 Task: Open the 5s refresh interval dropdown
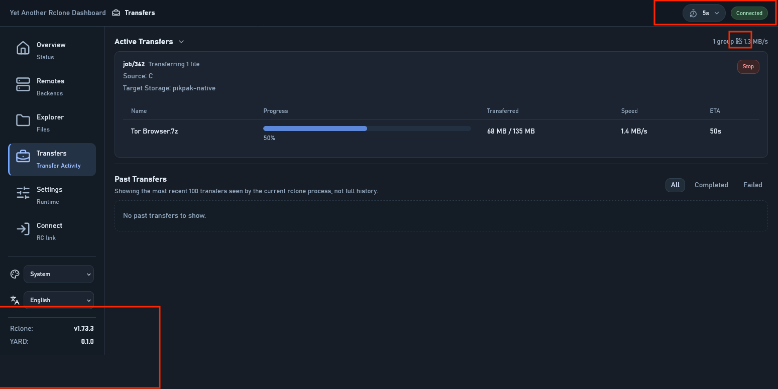(x=704, y=13)
